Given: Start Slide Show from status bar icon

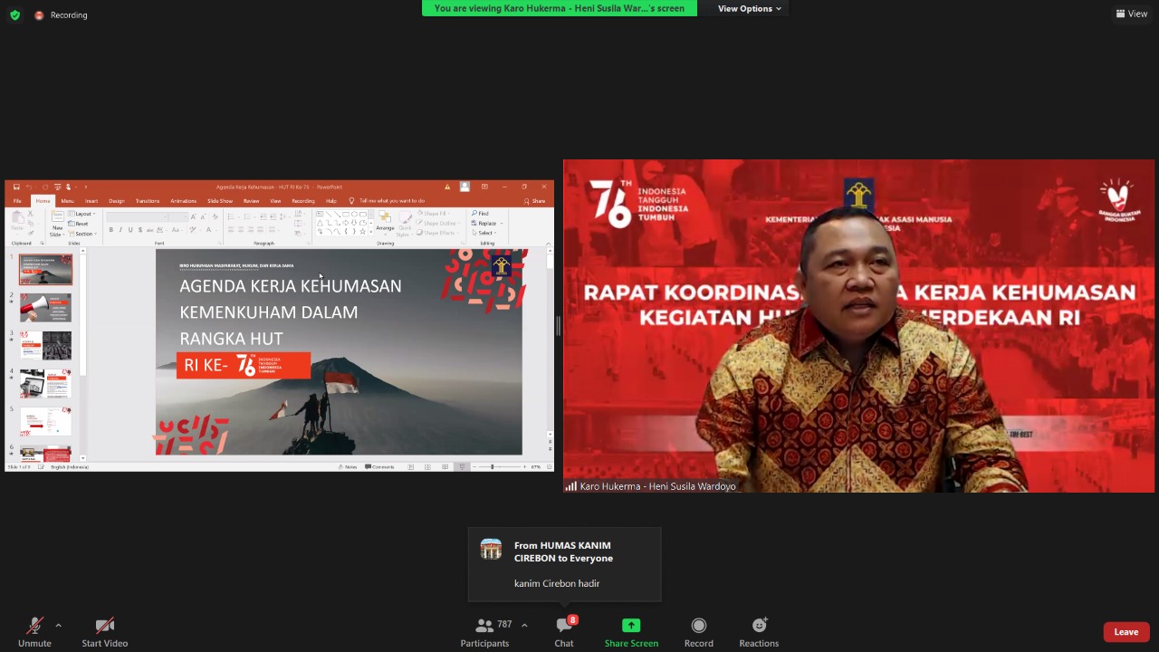Looking at the screenshot, I should pos(462,466).
